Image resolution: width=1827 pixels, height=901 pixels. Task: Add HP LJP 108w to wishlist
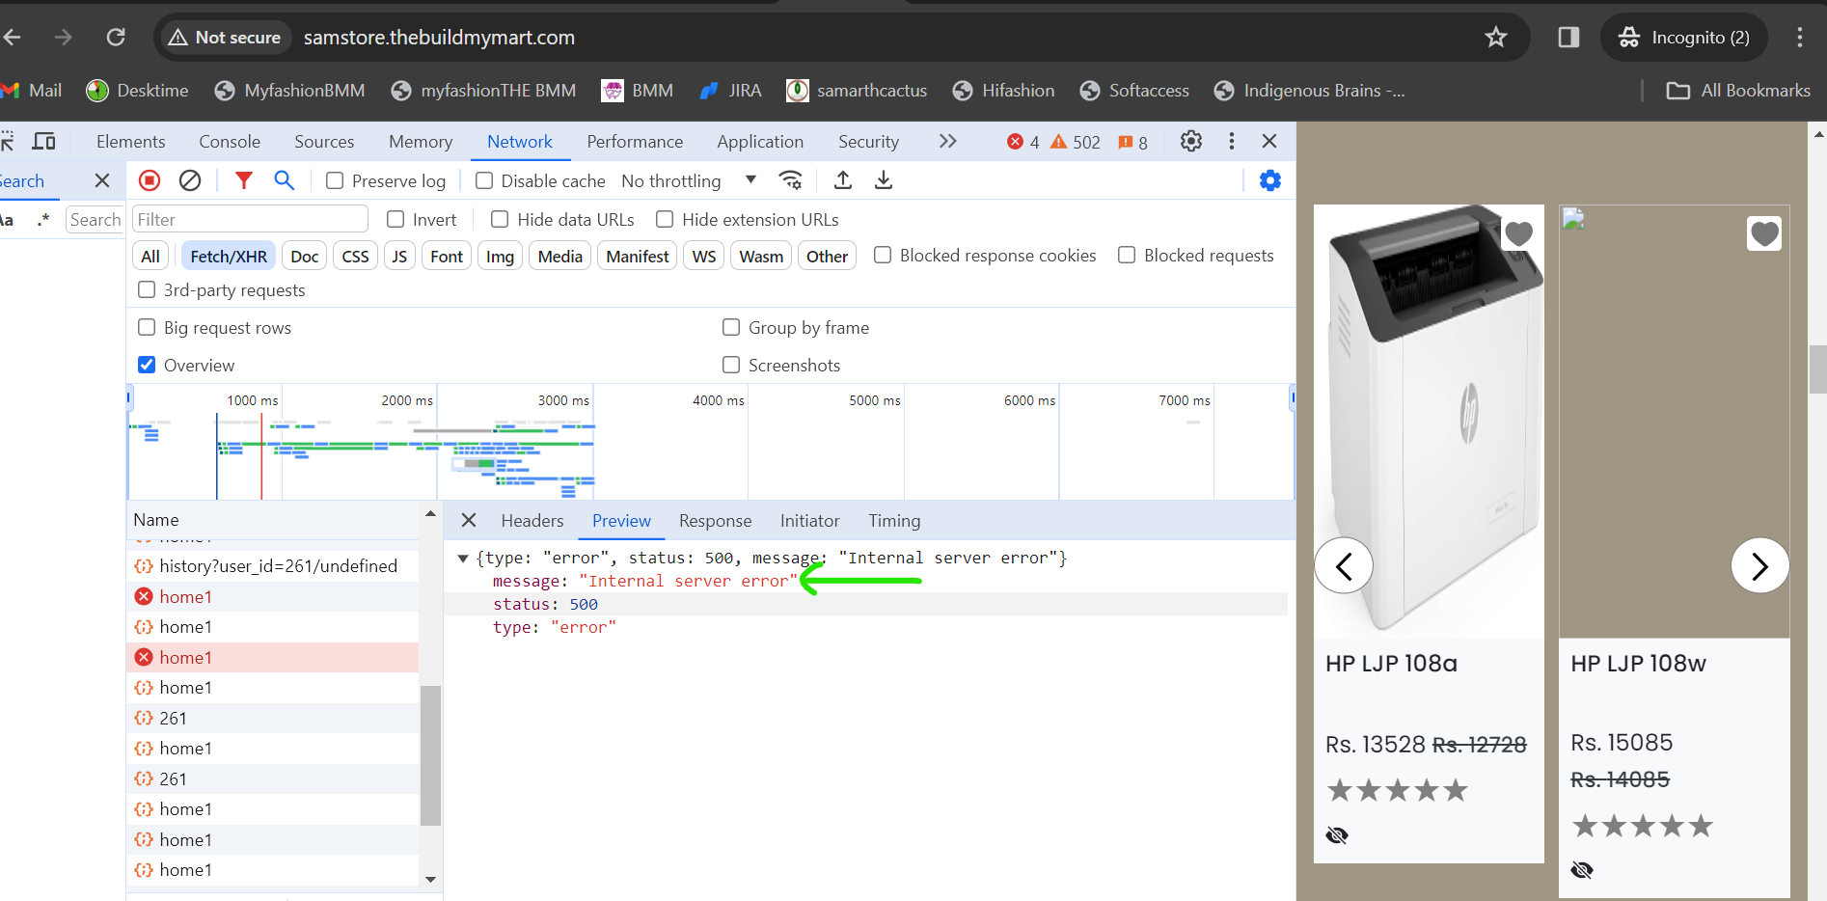coord(1764,233)
